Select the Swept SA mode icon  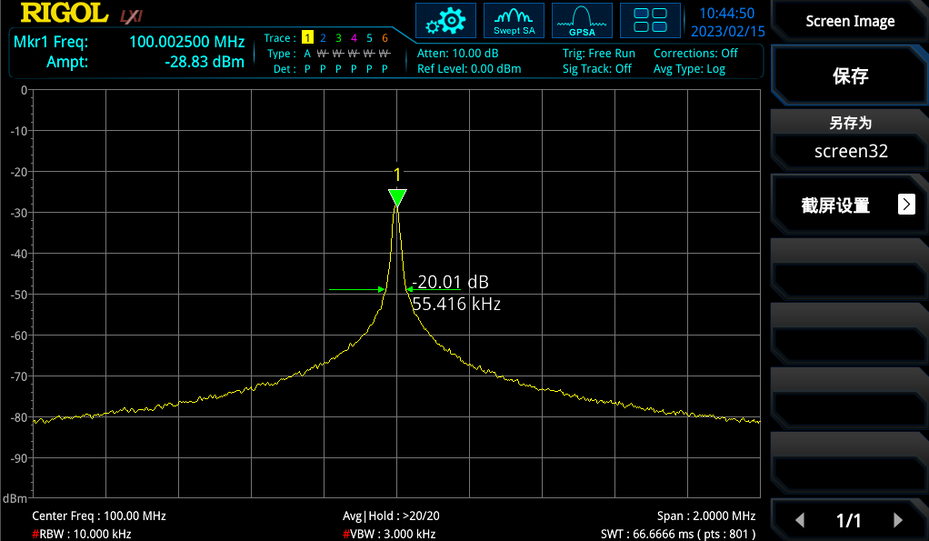514,20
